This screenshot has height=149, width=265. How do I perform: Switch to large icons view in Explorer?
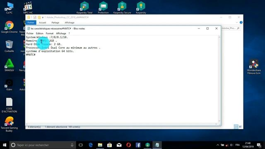(240, 127)
